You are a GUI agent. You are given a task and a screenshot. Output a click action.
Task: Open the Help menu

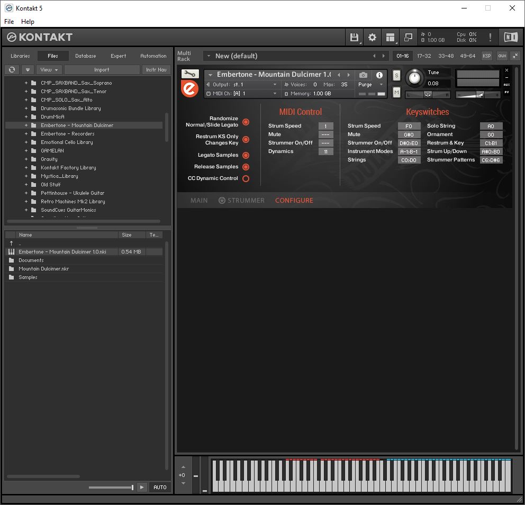click(x=28, y=21)
